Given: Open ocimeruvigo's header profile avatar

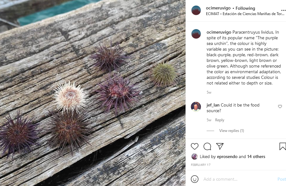Looking at the screenshot, I should pyautogui.click(x=196, y=10).
